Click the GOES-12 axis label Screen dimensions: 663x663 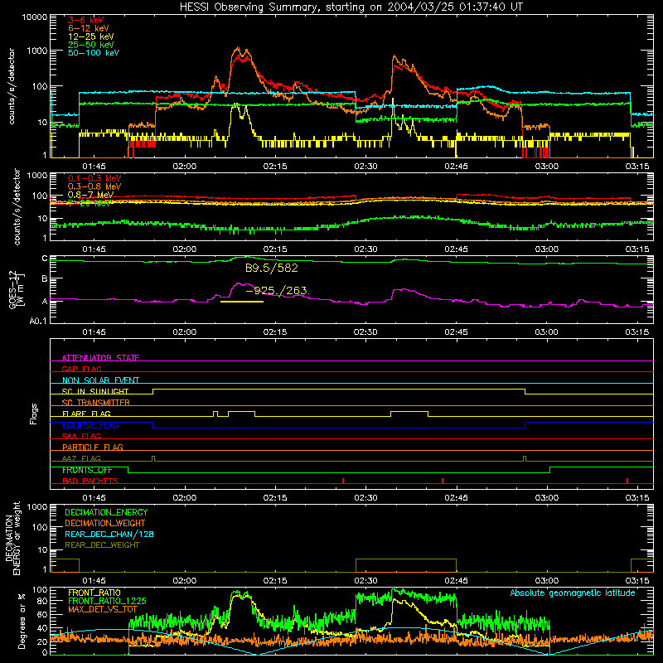pos(12,289)
